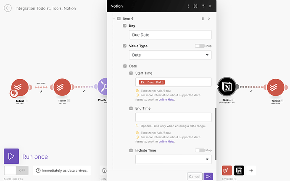Add Todoist module from favorites
Screen dimensions: 290x181
[x=227, y=171]
